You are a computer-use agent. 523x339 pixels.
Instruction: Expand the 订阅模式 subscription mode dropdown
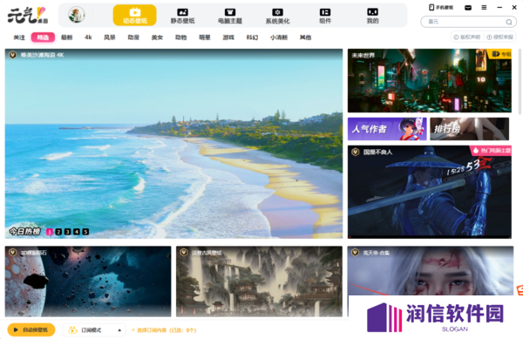click(x=94, y=330)
